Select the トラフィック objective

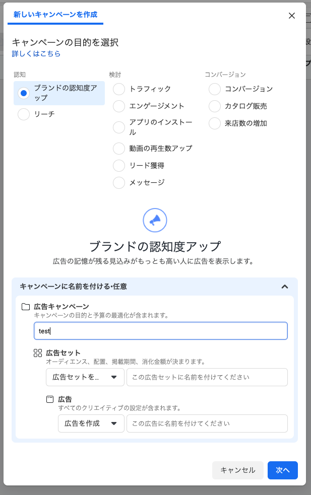(119, 89)
